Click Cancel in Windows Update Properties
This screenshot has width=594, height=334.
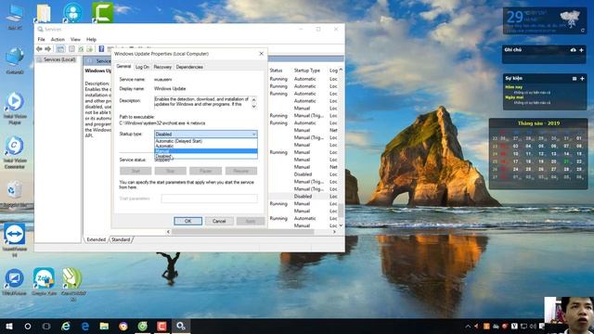click(219, 221)
